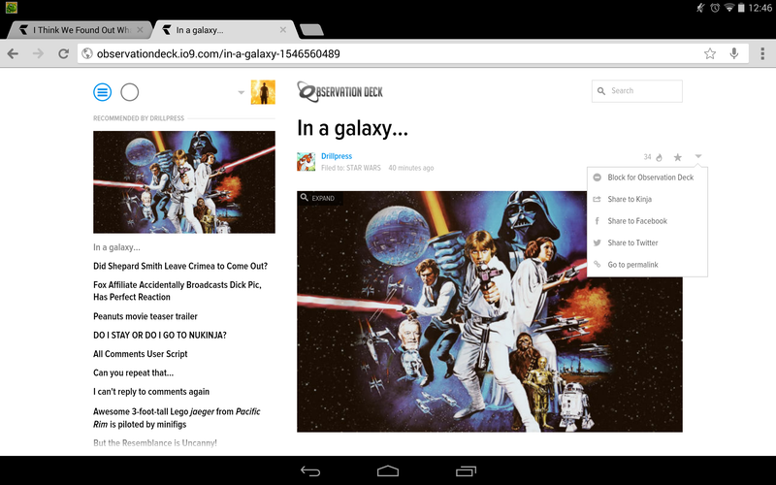The height and width of the screenshot is (485, 776).
Task: Click the STAR WARS filed-to tag
Action: pos(363,168)
